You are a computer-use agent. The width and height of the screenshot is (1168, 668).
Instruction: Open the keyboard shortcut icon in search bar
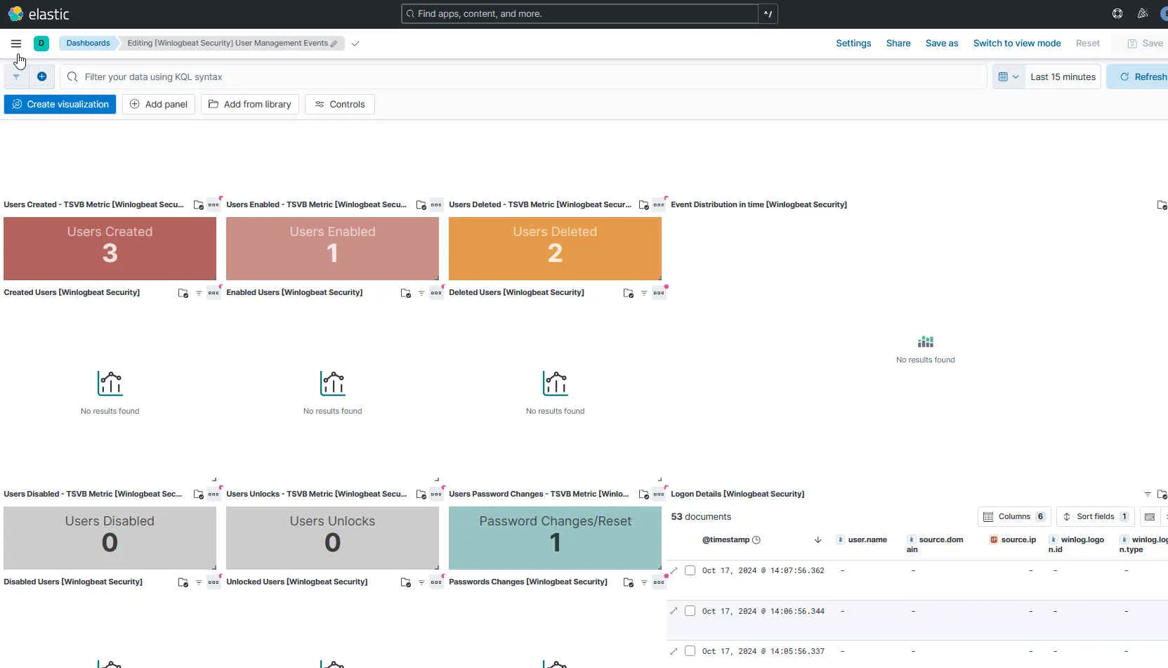(768, 14)
